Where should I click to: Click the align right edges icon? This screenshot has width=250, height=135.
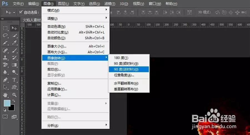pyautogui.click(x=132, y=12)
